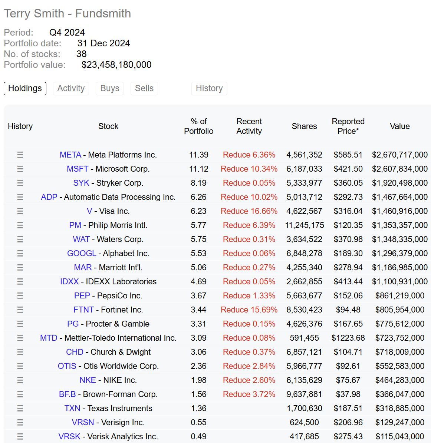The image size is (431, 443).
Task: Open the ADP ticker link
Action: pyautogui.click(x=49, y=197)
